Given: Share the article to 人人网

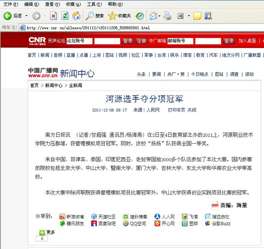Looking at the screenshot, I should (165, 217).
